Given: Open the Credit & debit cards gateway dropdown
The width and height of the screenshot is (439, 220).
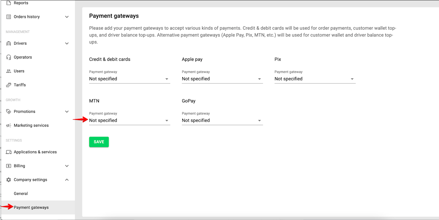Looking at the screenshot, I should 130,79.
